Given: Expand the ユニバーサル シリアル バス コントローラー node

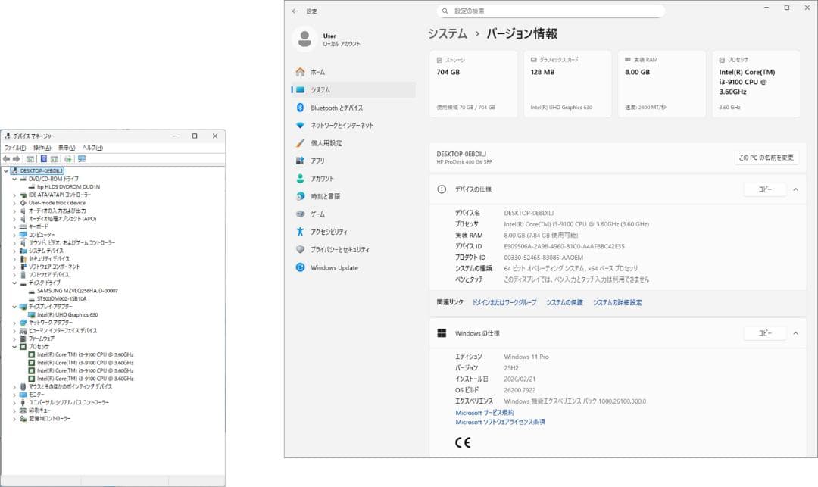Looking at the screenshot, I should click(x=14, y=402).
